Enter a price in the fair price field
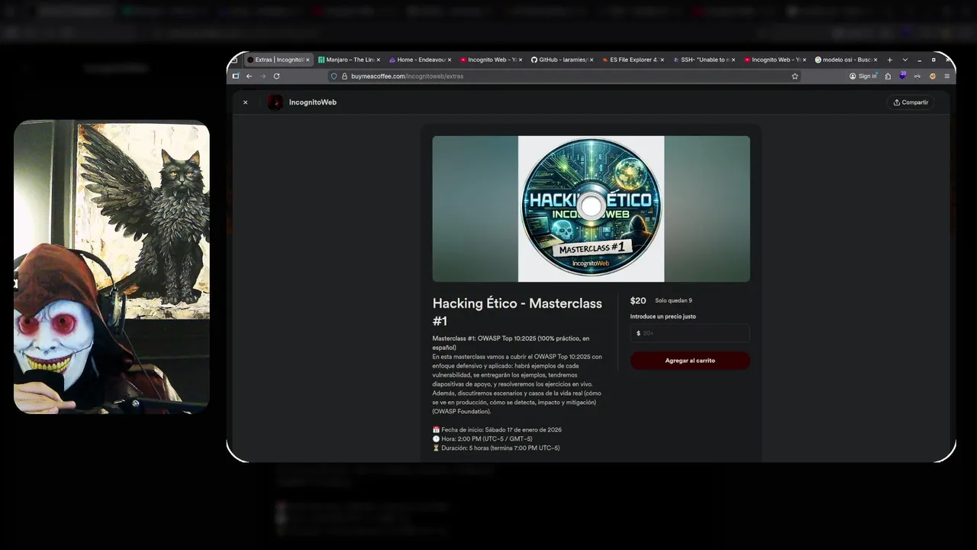The width and height of the screenshot is (977, 550). pyautogui.click(x=690, y=333)
